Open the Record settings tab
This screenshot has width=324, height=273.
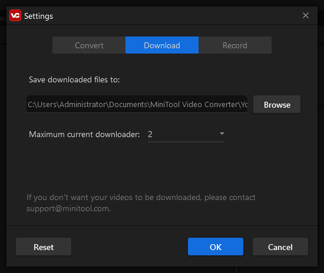(235, 45)
